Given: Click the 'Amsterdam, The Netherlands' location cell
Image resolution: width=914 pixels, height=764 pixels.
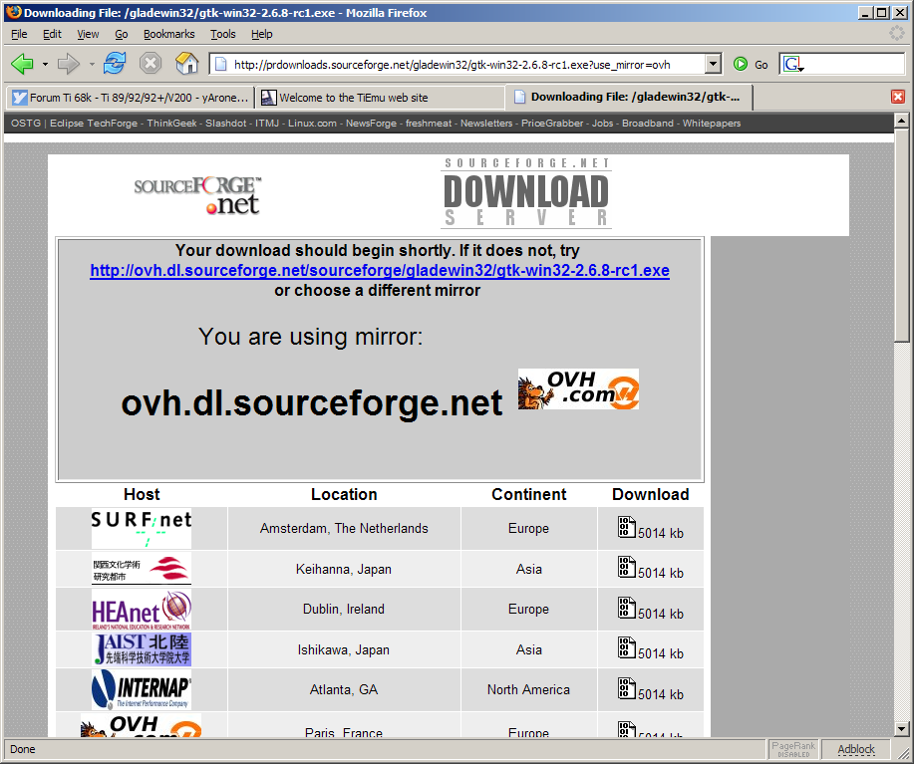Looking at the screenshot, I should [x=344, y=528].
